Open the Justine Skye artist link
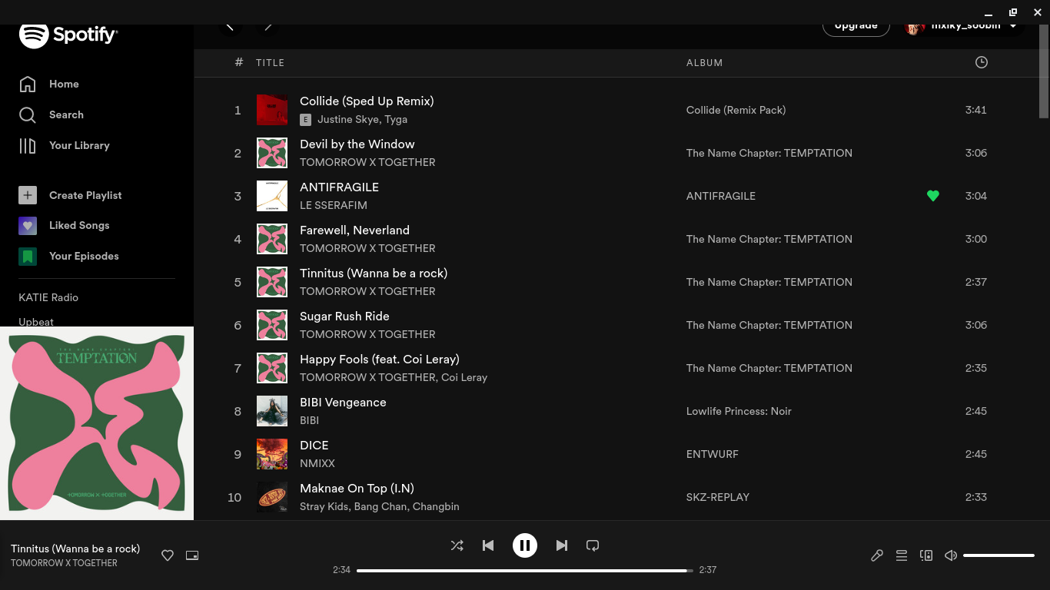 click(347, 119)
